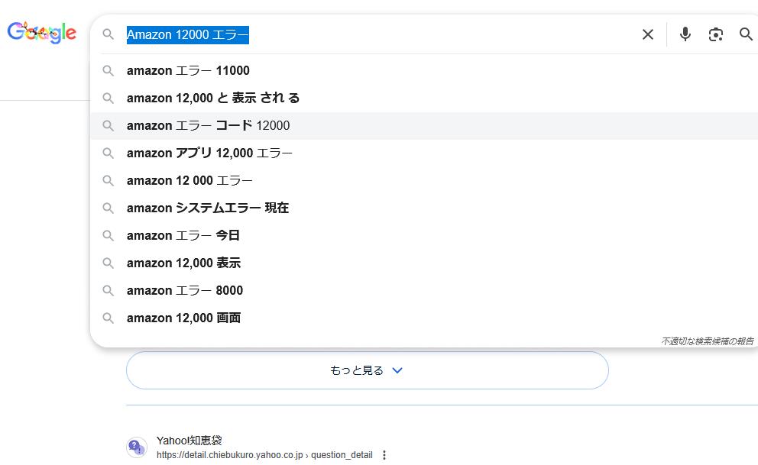Choose suggestion 'amazon システムエラー 現在'
This screenshot has height=465, width=758.
pos(208,208)
